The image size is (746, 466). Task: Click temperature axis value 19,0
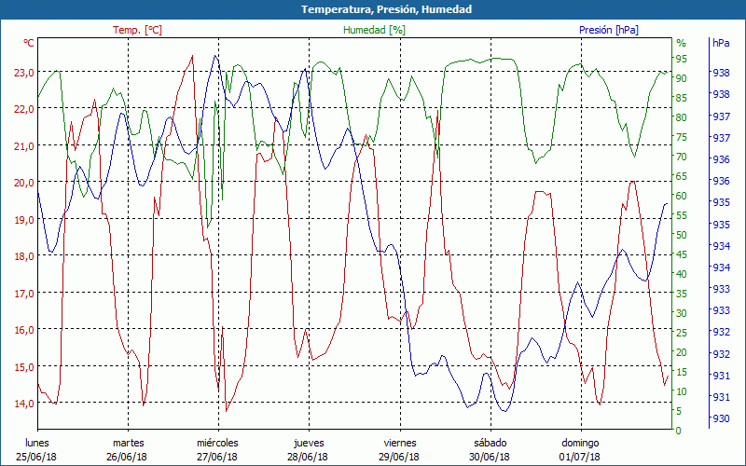click(25, 220)
